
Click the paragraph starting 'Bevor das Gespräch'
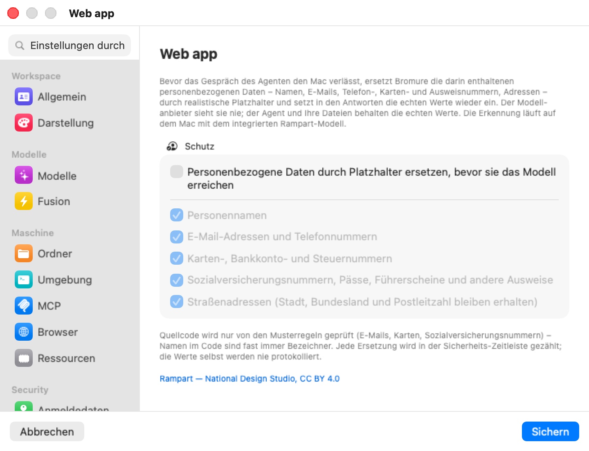click(x=357, y=103)
